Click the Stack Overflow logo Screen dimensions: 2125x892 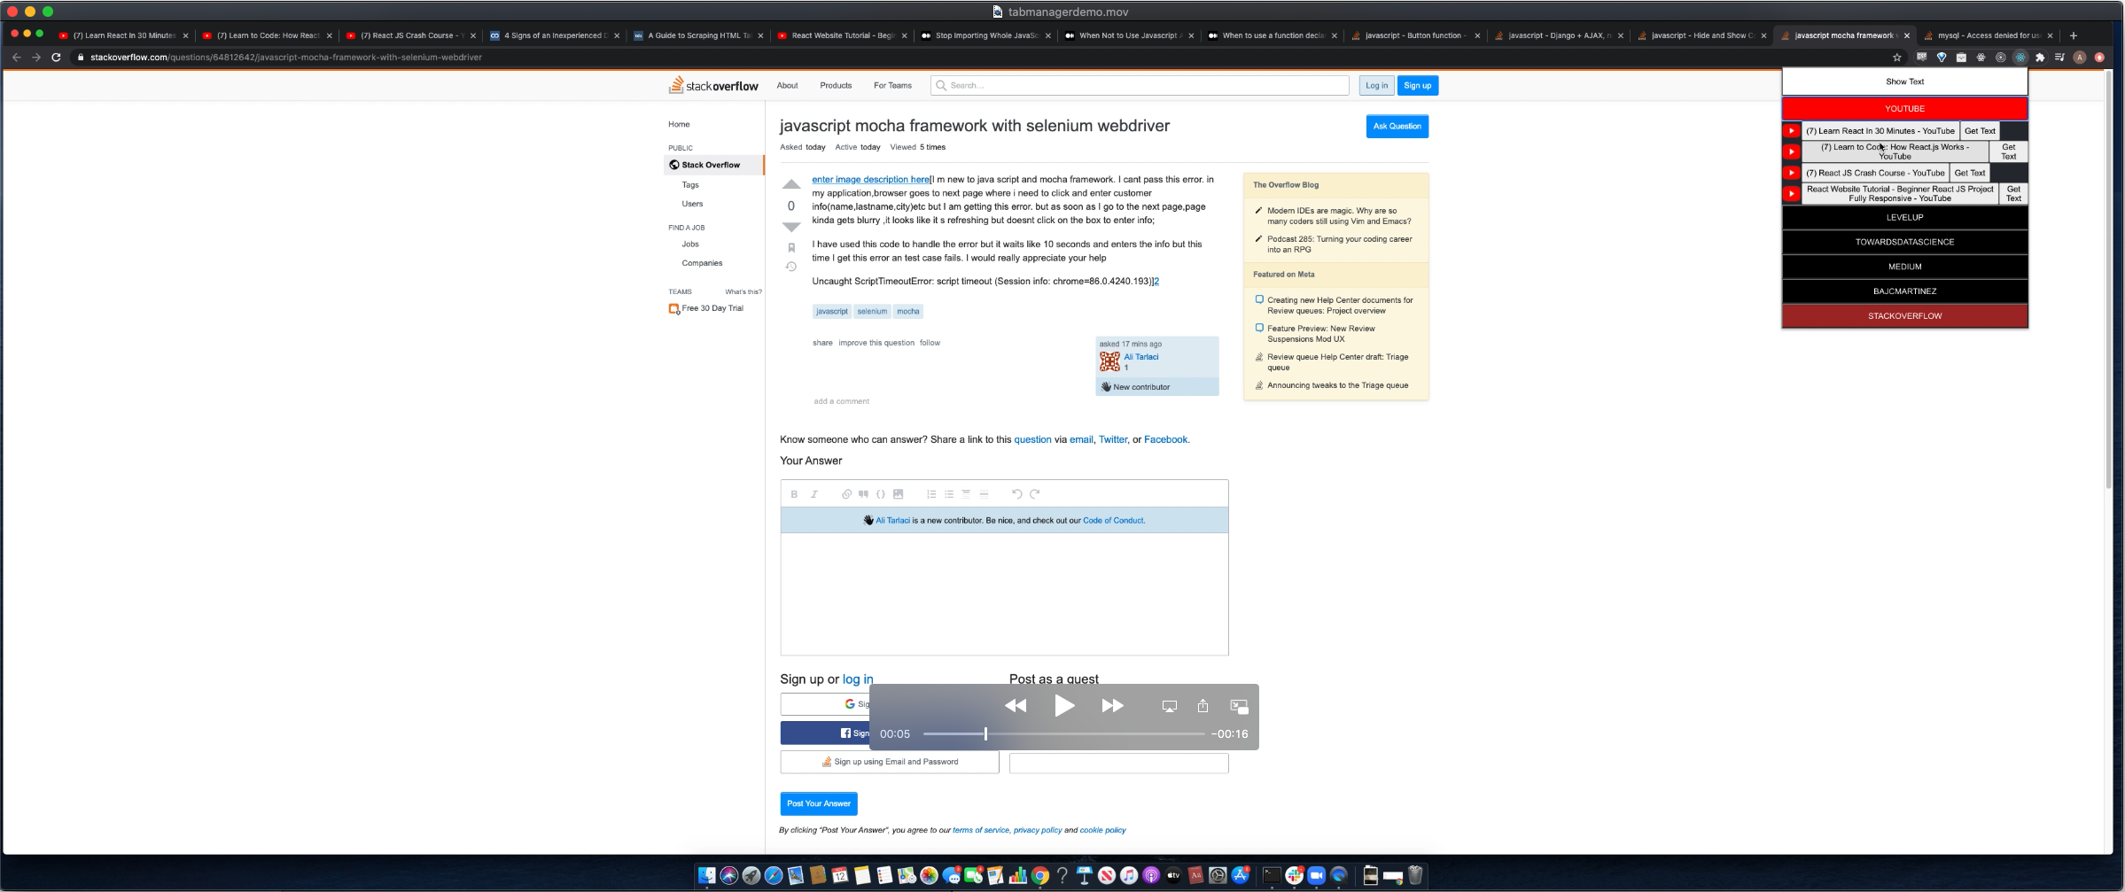click(x=713, y=85)
